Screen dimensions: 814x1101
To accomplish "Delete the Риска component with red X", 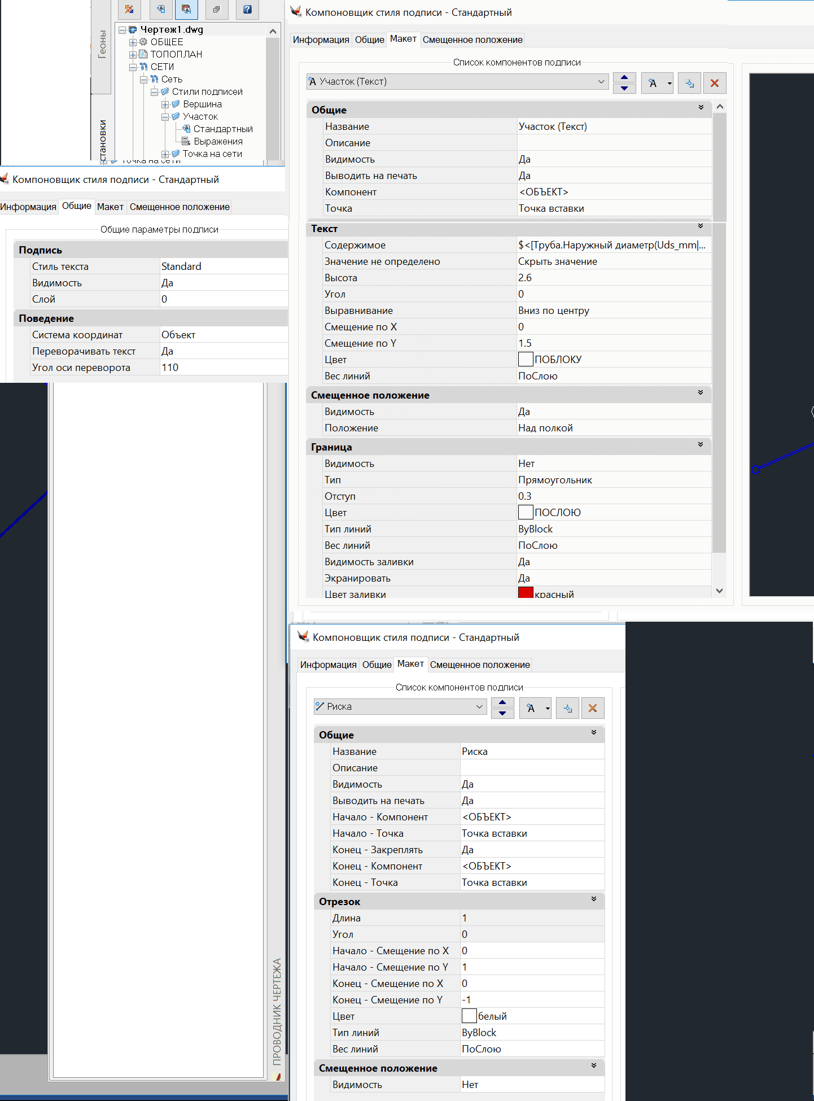I will click(592, 708).
